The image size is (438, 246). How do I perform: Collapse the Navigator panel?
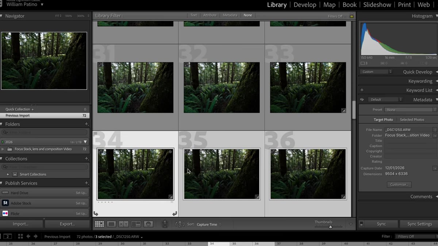coord(1,16)
